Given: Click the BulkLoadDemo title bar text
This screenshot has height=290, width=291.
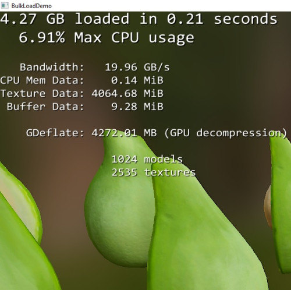Looking at the screenshot, I should point(31,6).
